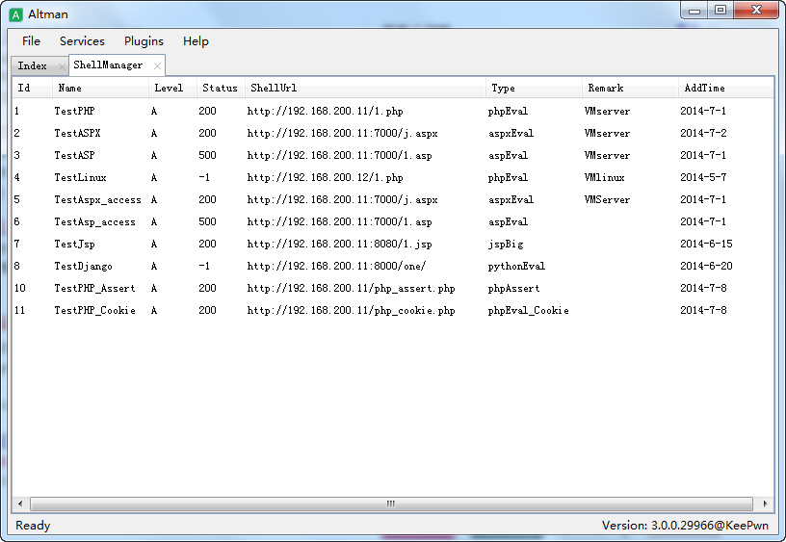This screenshot has width=786, height=542.
Task: Open the File menu
Action: click(x=31, y=41)
